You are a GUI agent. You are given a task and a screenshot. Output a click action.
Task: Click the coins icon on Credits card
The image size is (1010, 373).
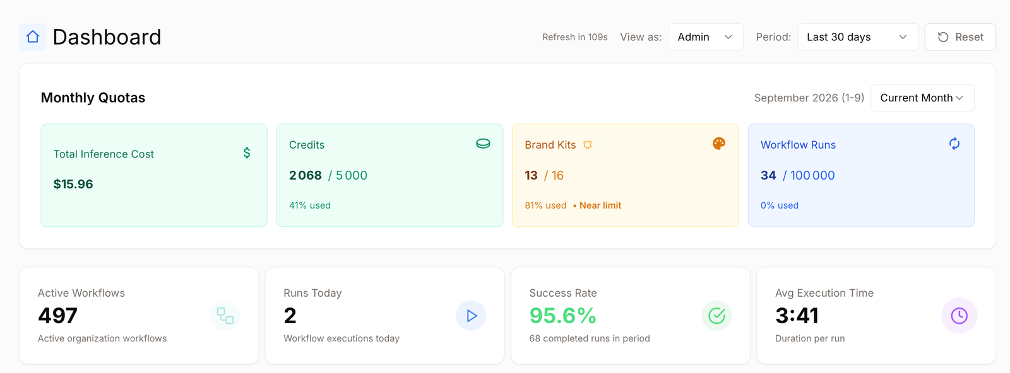coord(483,144)
